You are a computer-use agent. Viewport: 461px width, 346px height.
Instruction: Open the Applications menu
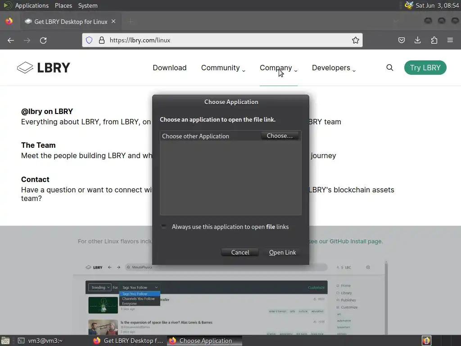point(32,5)
